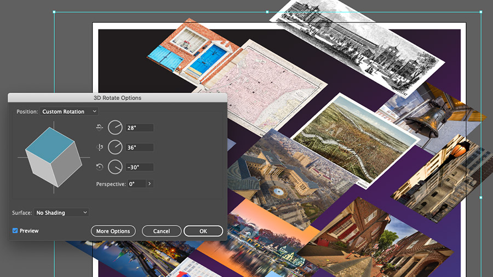Open the Surface No Shading dropdown
The width and height of the screenshot is (493, 277).
[x=61, y=212]
